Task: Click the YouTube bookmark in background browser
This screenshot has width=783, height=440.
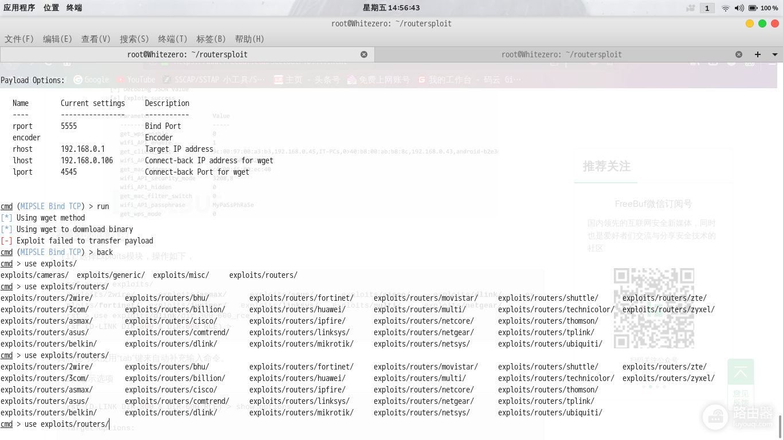Action: pos(136,80)
